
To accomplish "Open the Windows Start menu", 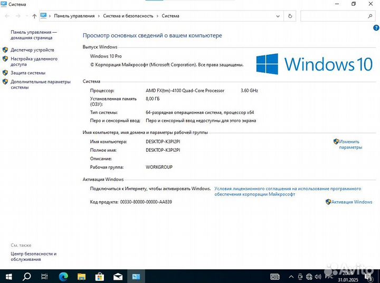I will 8,276.
